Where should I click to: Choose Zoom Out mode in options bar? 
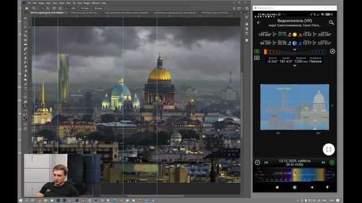click(x=48, y=8)
